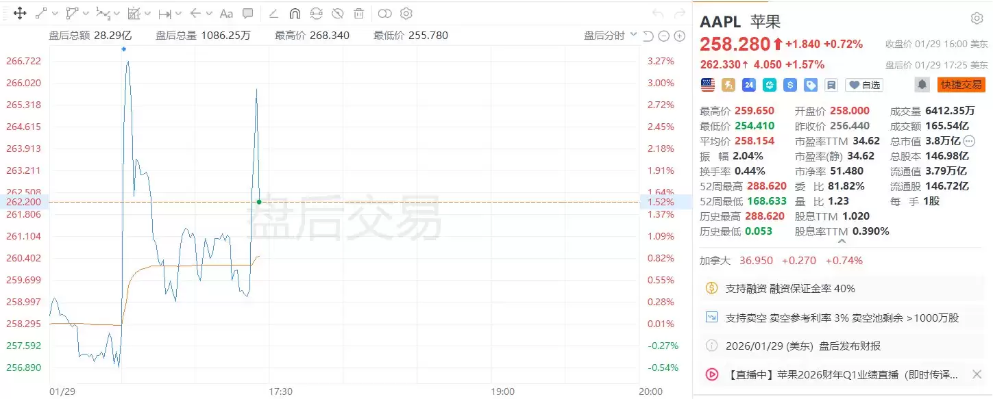993x399 pixels.
Task: Add a comment bubble annotation
Action: (x=248, y=13)
